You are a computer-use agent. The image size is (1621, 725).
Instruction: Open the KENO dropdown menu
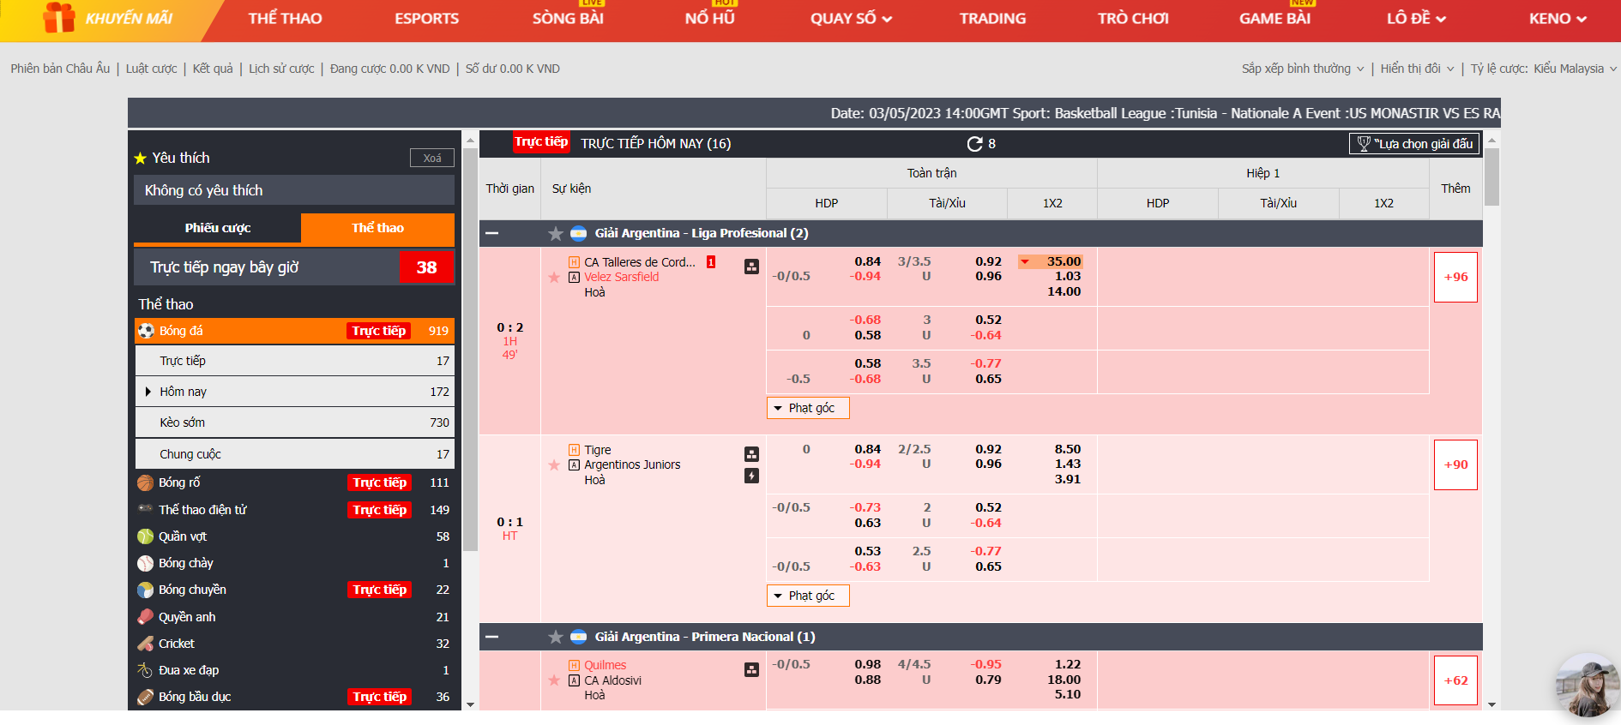tap(1558, 18)
